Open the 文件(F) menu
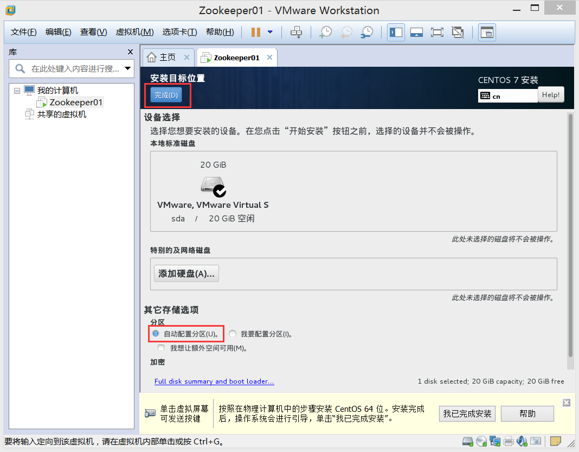 [24, 32]
